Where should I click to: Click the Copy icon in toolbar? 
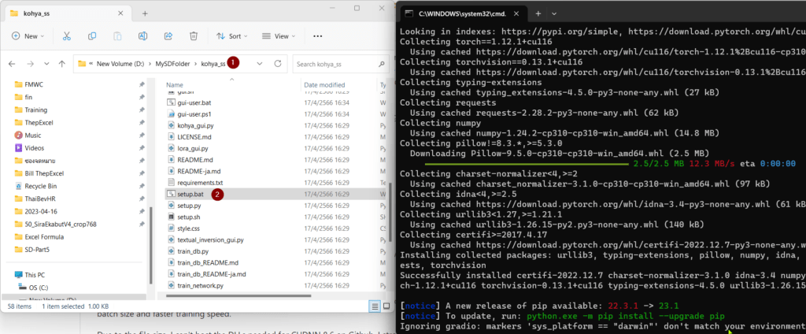click(92, 36)
